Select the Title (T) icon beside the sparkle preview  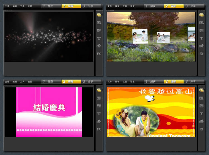pyautogui.click(x=99, y=38)
